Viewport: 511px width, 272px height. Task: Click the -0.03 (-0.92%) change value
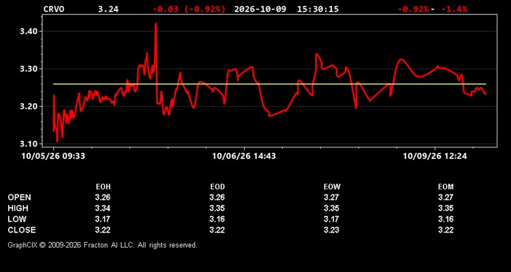189,9
